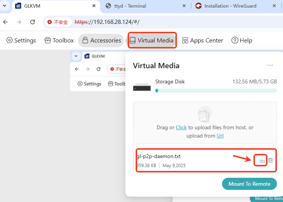Viewport: 283px width, 202px height.
Task: Click the 'Click' upload link
Action: (x=181, y=127)
